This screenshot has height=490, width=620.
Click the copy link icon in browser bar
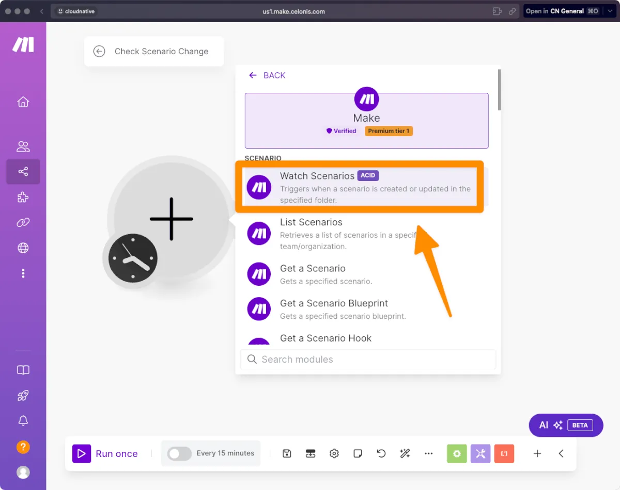tap(512, 11)
